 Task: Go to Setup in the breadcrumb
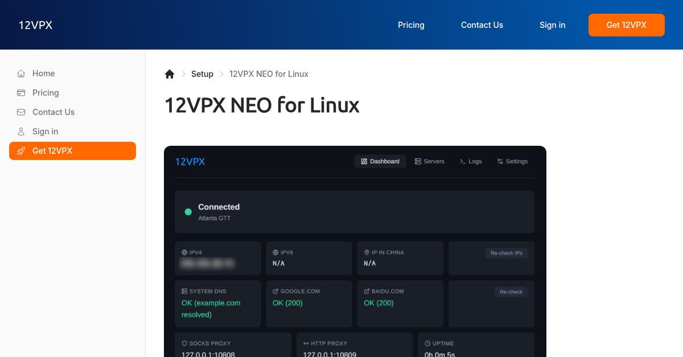tap(202, 74)
